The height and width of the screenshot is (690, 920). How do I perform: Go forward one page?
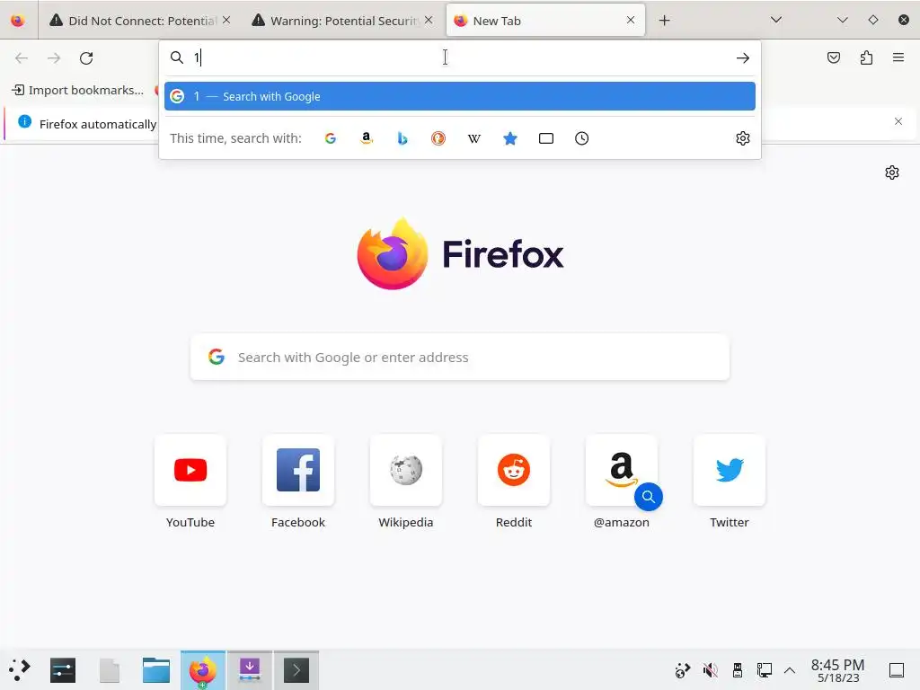point(54,58)
